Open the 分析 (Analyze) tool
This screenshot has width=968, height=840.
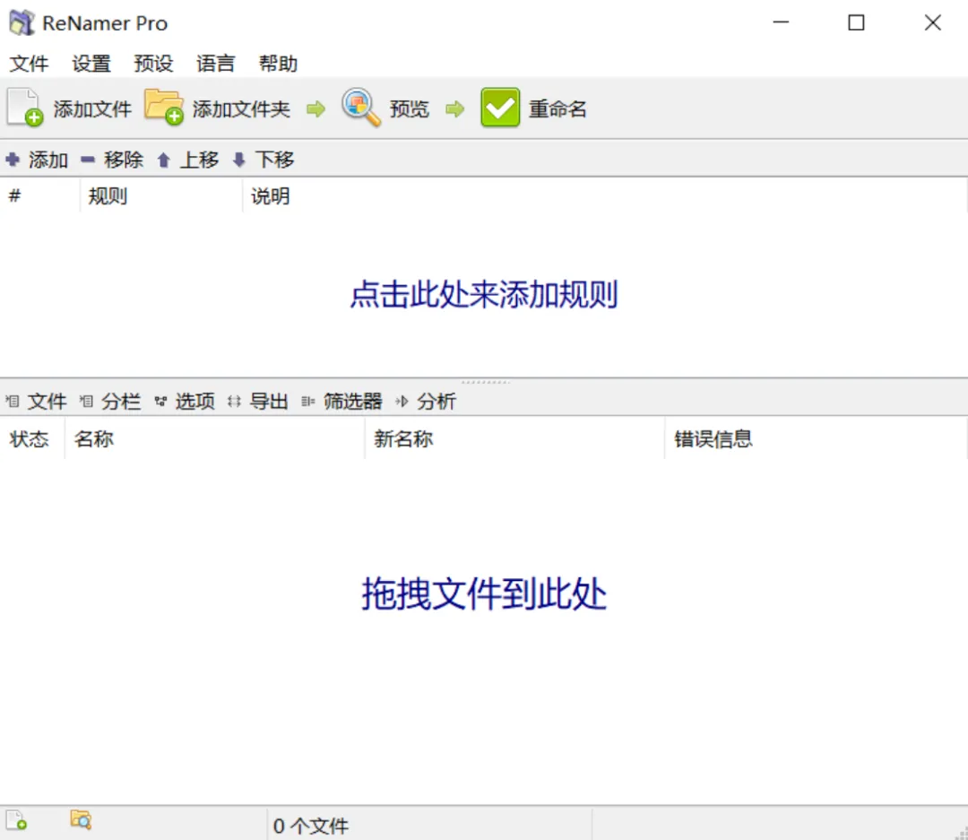[x=426, y=402]
